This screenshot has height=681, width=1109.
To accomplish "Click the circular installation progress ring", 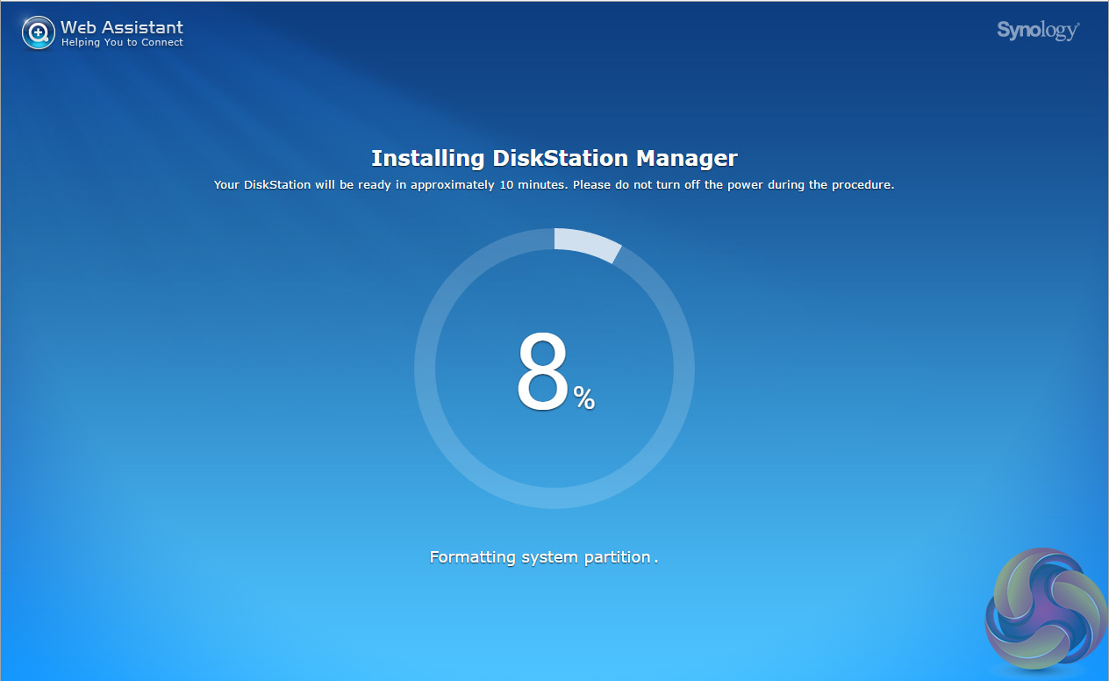I will coord(554,369).
